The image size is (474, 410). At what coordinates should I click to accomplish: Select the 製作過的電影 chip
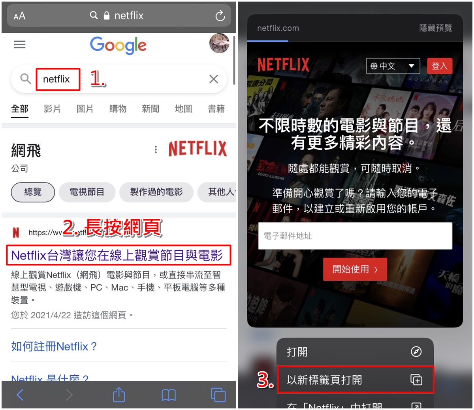pyautogui.click(x=156, y=192)
